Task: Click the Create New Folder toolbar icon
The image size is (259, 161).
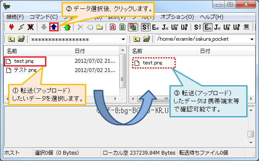Action: coord(100,27)
